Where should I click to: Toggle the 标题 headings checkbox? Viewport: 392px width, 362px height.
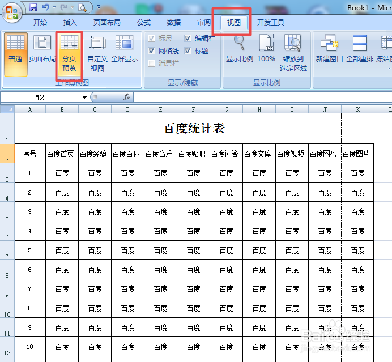[x=188, y=51]
